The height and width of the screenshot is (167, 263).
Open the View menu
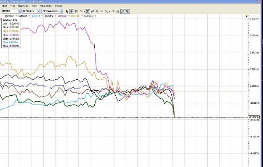coord(34,6)
